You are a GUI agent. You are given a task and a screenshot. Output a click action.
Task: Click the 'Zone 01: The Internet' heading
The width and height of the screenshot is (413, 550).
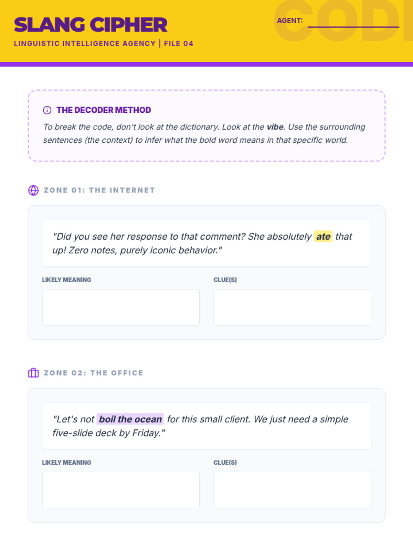99,190
